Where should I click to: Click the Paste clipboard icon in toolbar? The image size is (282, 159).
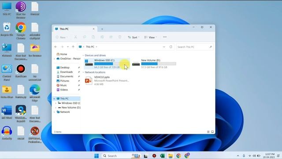(x=93, y=37)
